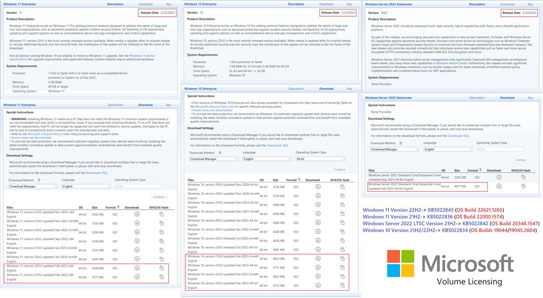Click the 4977 MB size cell in the Server 2022 file table
Image resolution: width=543 pixels, height=298 pixels.
coord(460,186)
